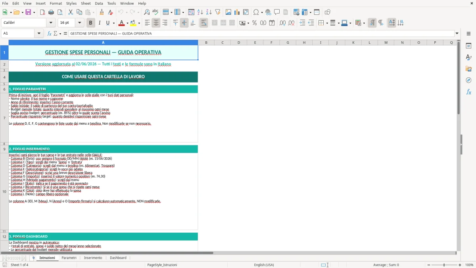
Task: Open the sidebar Navigator compass icon
Action: tap(468, 80)
